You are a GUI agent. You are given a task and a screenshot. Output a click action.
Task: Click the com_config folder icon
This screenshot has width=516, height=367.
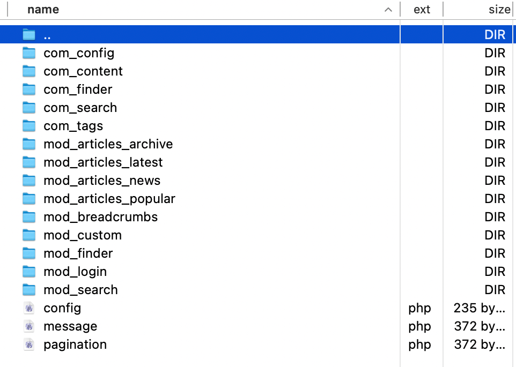click(x=29, y=53)
